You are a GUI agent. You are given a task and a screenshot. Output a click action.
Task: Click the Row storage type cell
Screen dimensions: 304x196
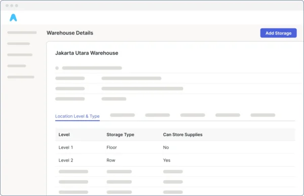pyautogui.click(x=111, y=160)
